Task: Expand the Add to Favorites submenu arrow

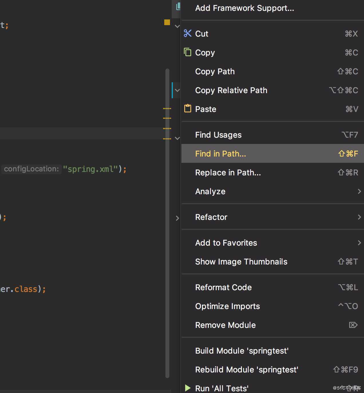Action: [359, 243]
